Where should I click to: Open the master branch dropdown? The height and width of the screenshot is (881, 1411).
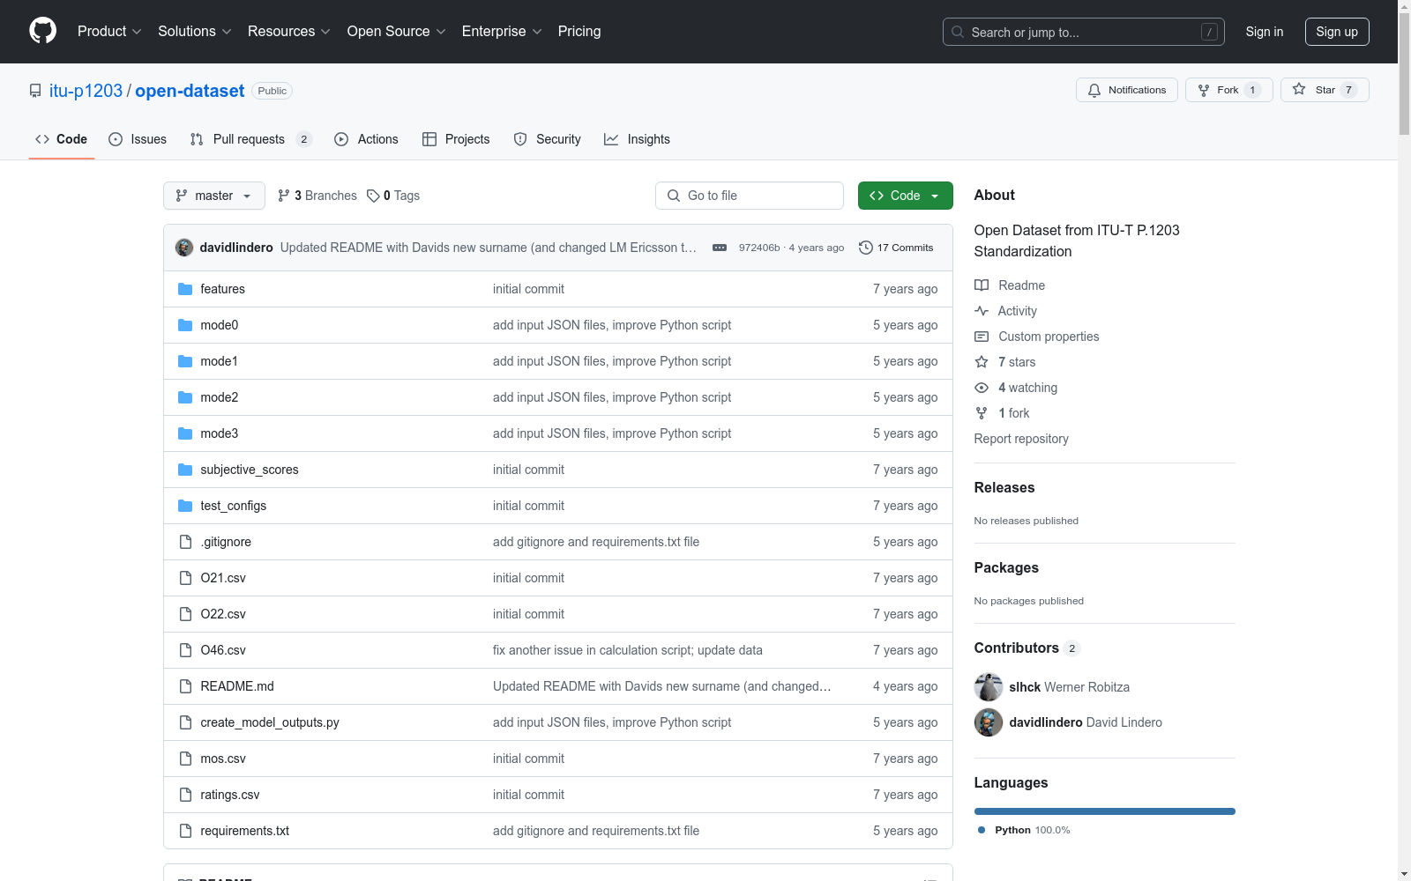[214, 196]
